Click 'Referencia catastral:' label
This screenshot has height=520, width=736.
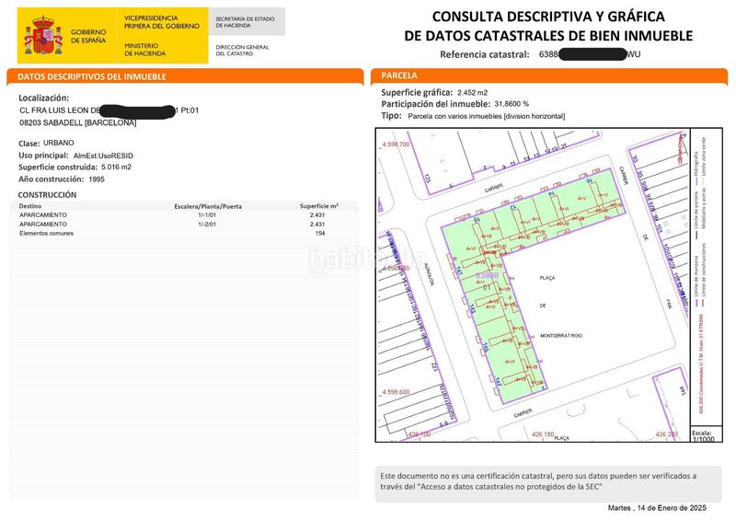tap(485, 54)
